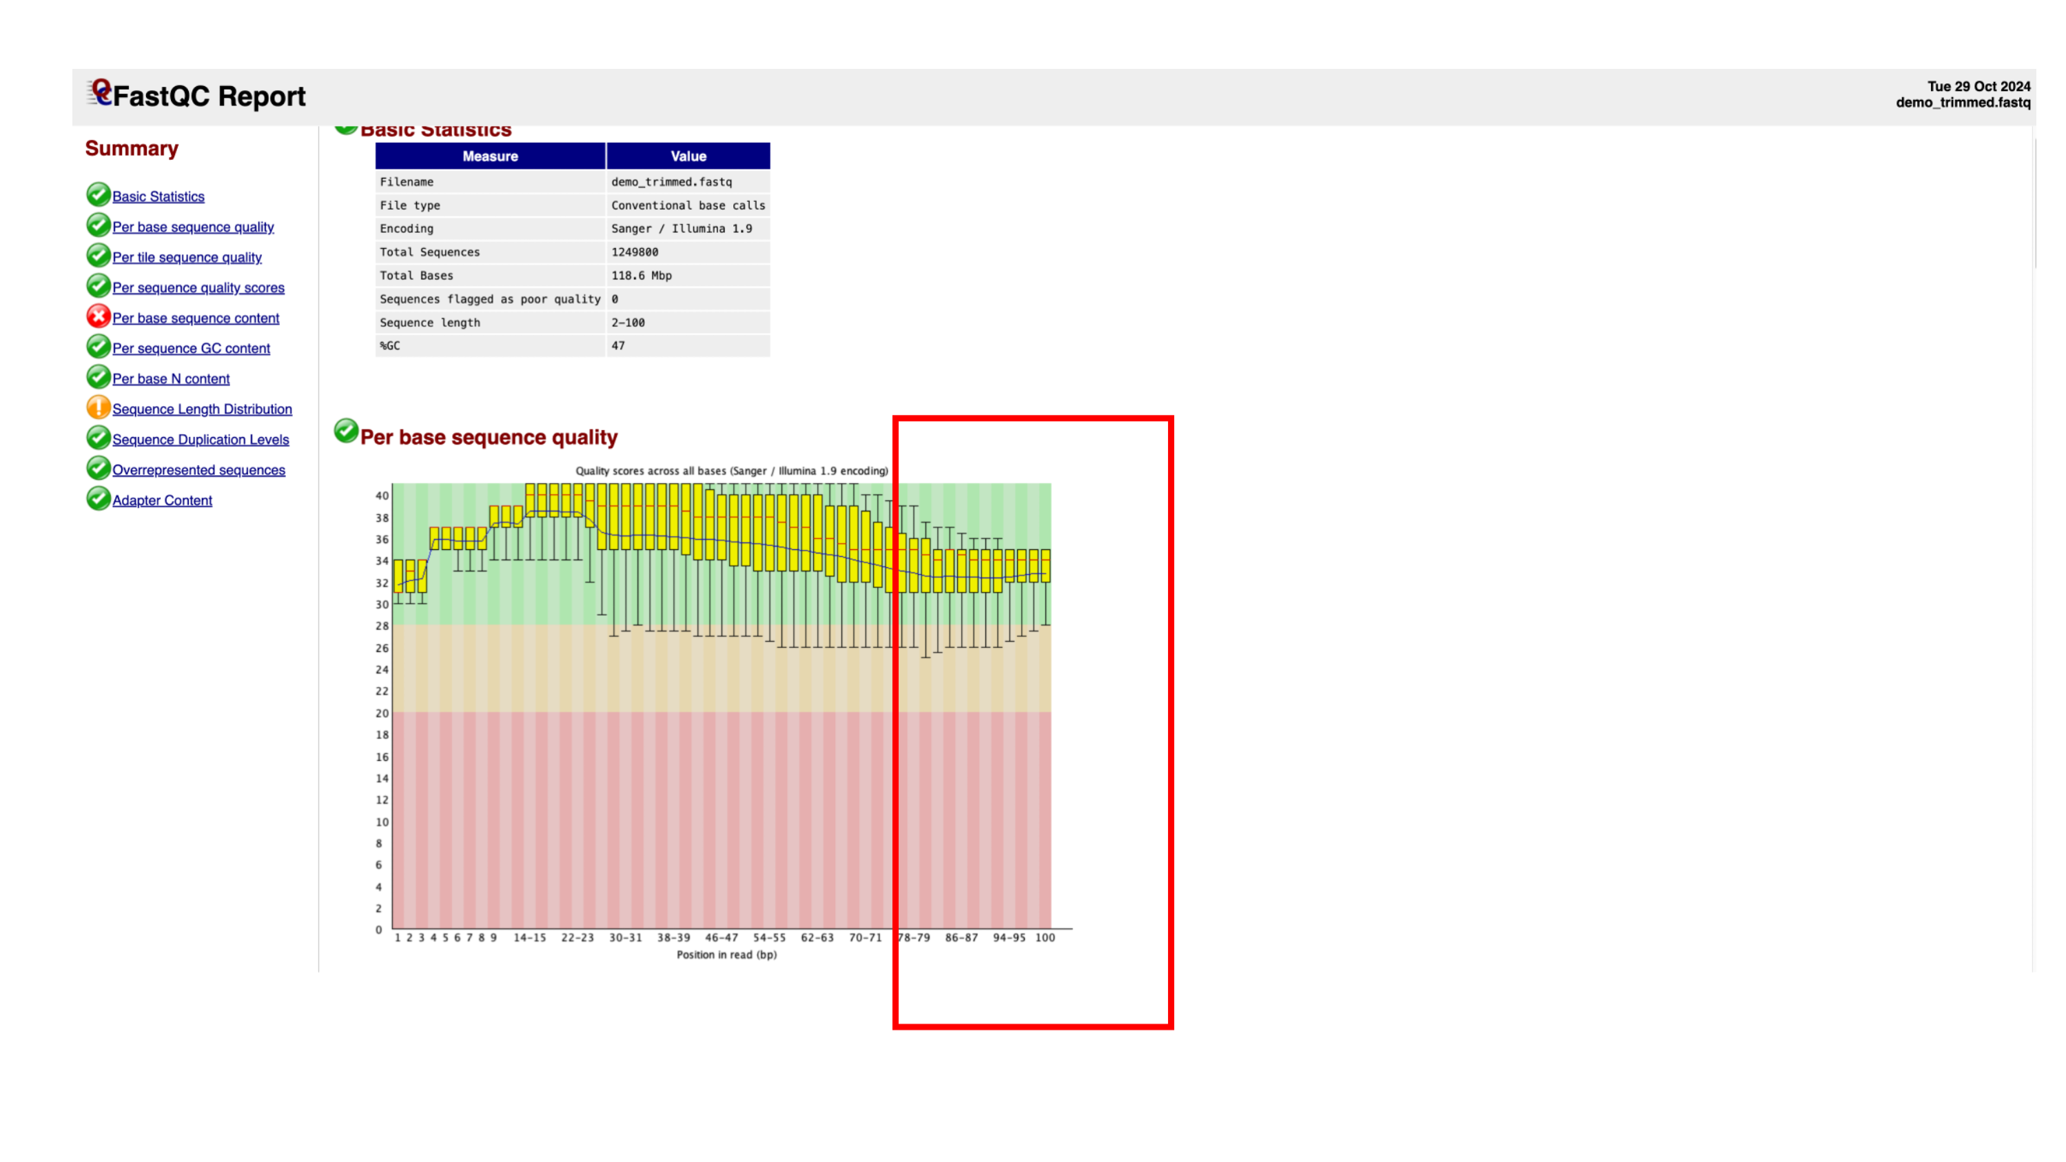2066x1162 pixels.
Task: Click the Value table column header
Action: (688, 156)
